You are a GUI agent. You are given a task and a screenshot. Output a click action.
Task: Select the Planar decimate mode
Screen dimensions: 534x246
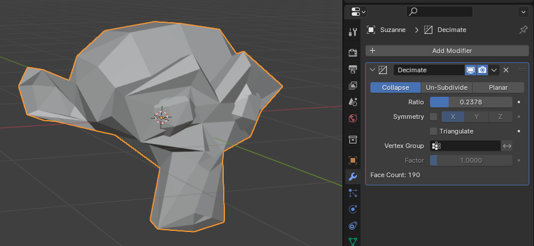tap(498, 87)
